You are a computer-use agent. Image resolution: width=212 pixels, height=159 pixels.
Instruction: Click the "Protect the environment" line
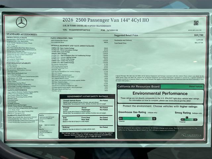click(x=160, y=106)
